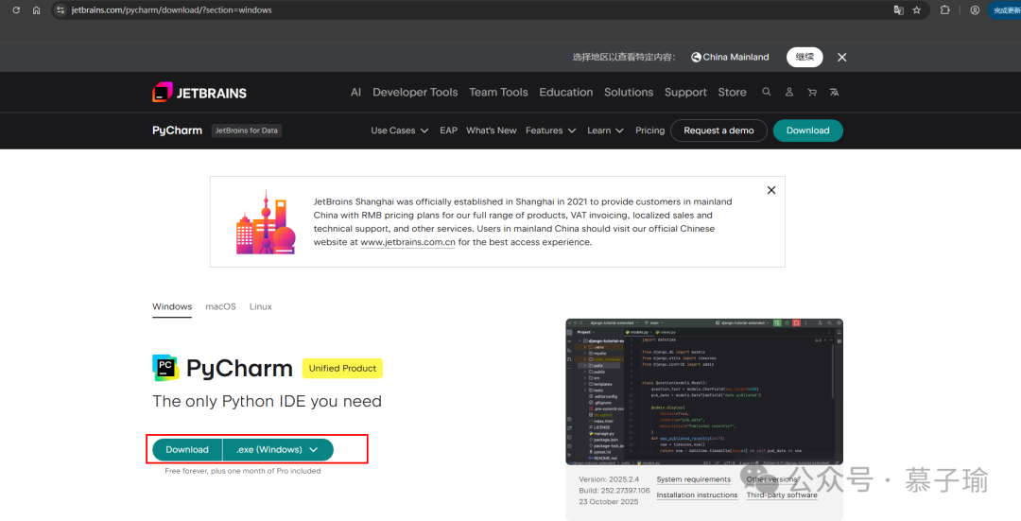Open the Developer Tools menu
Image resolution: width=1021 pixels, height=521 pixels.
tap(415, 93)
